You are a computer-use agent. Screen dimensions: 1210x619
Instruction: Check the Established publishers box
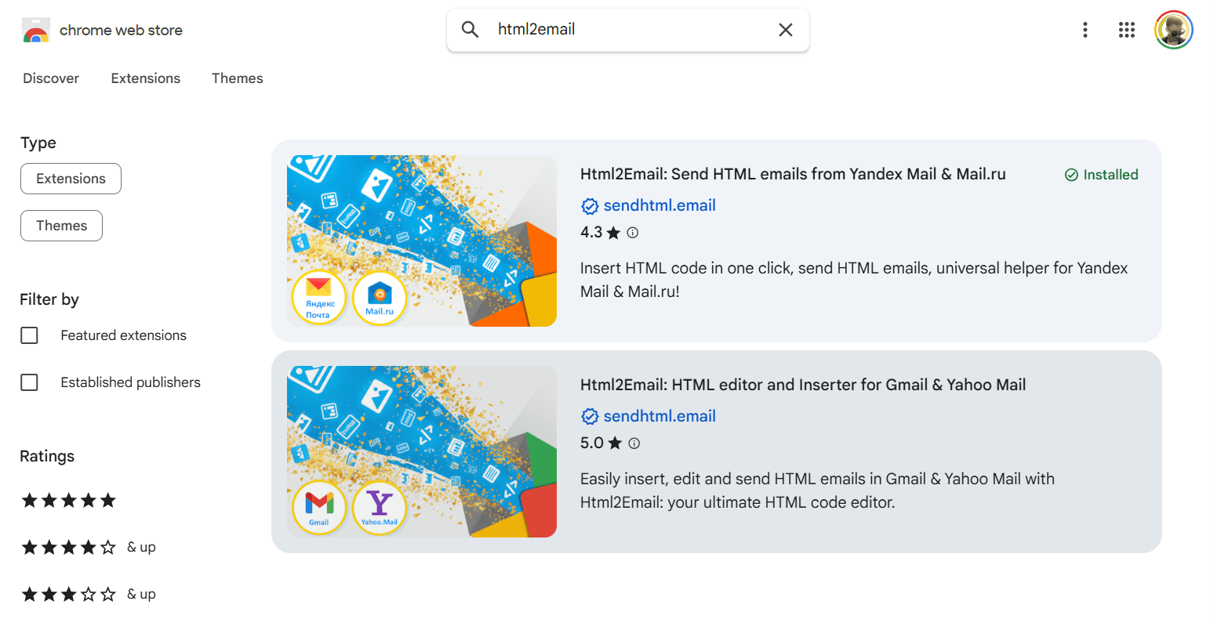coord(29,382)
